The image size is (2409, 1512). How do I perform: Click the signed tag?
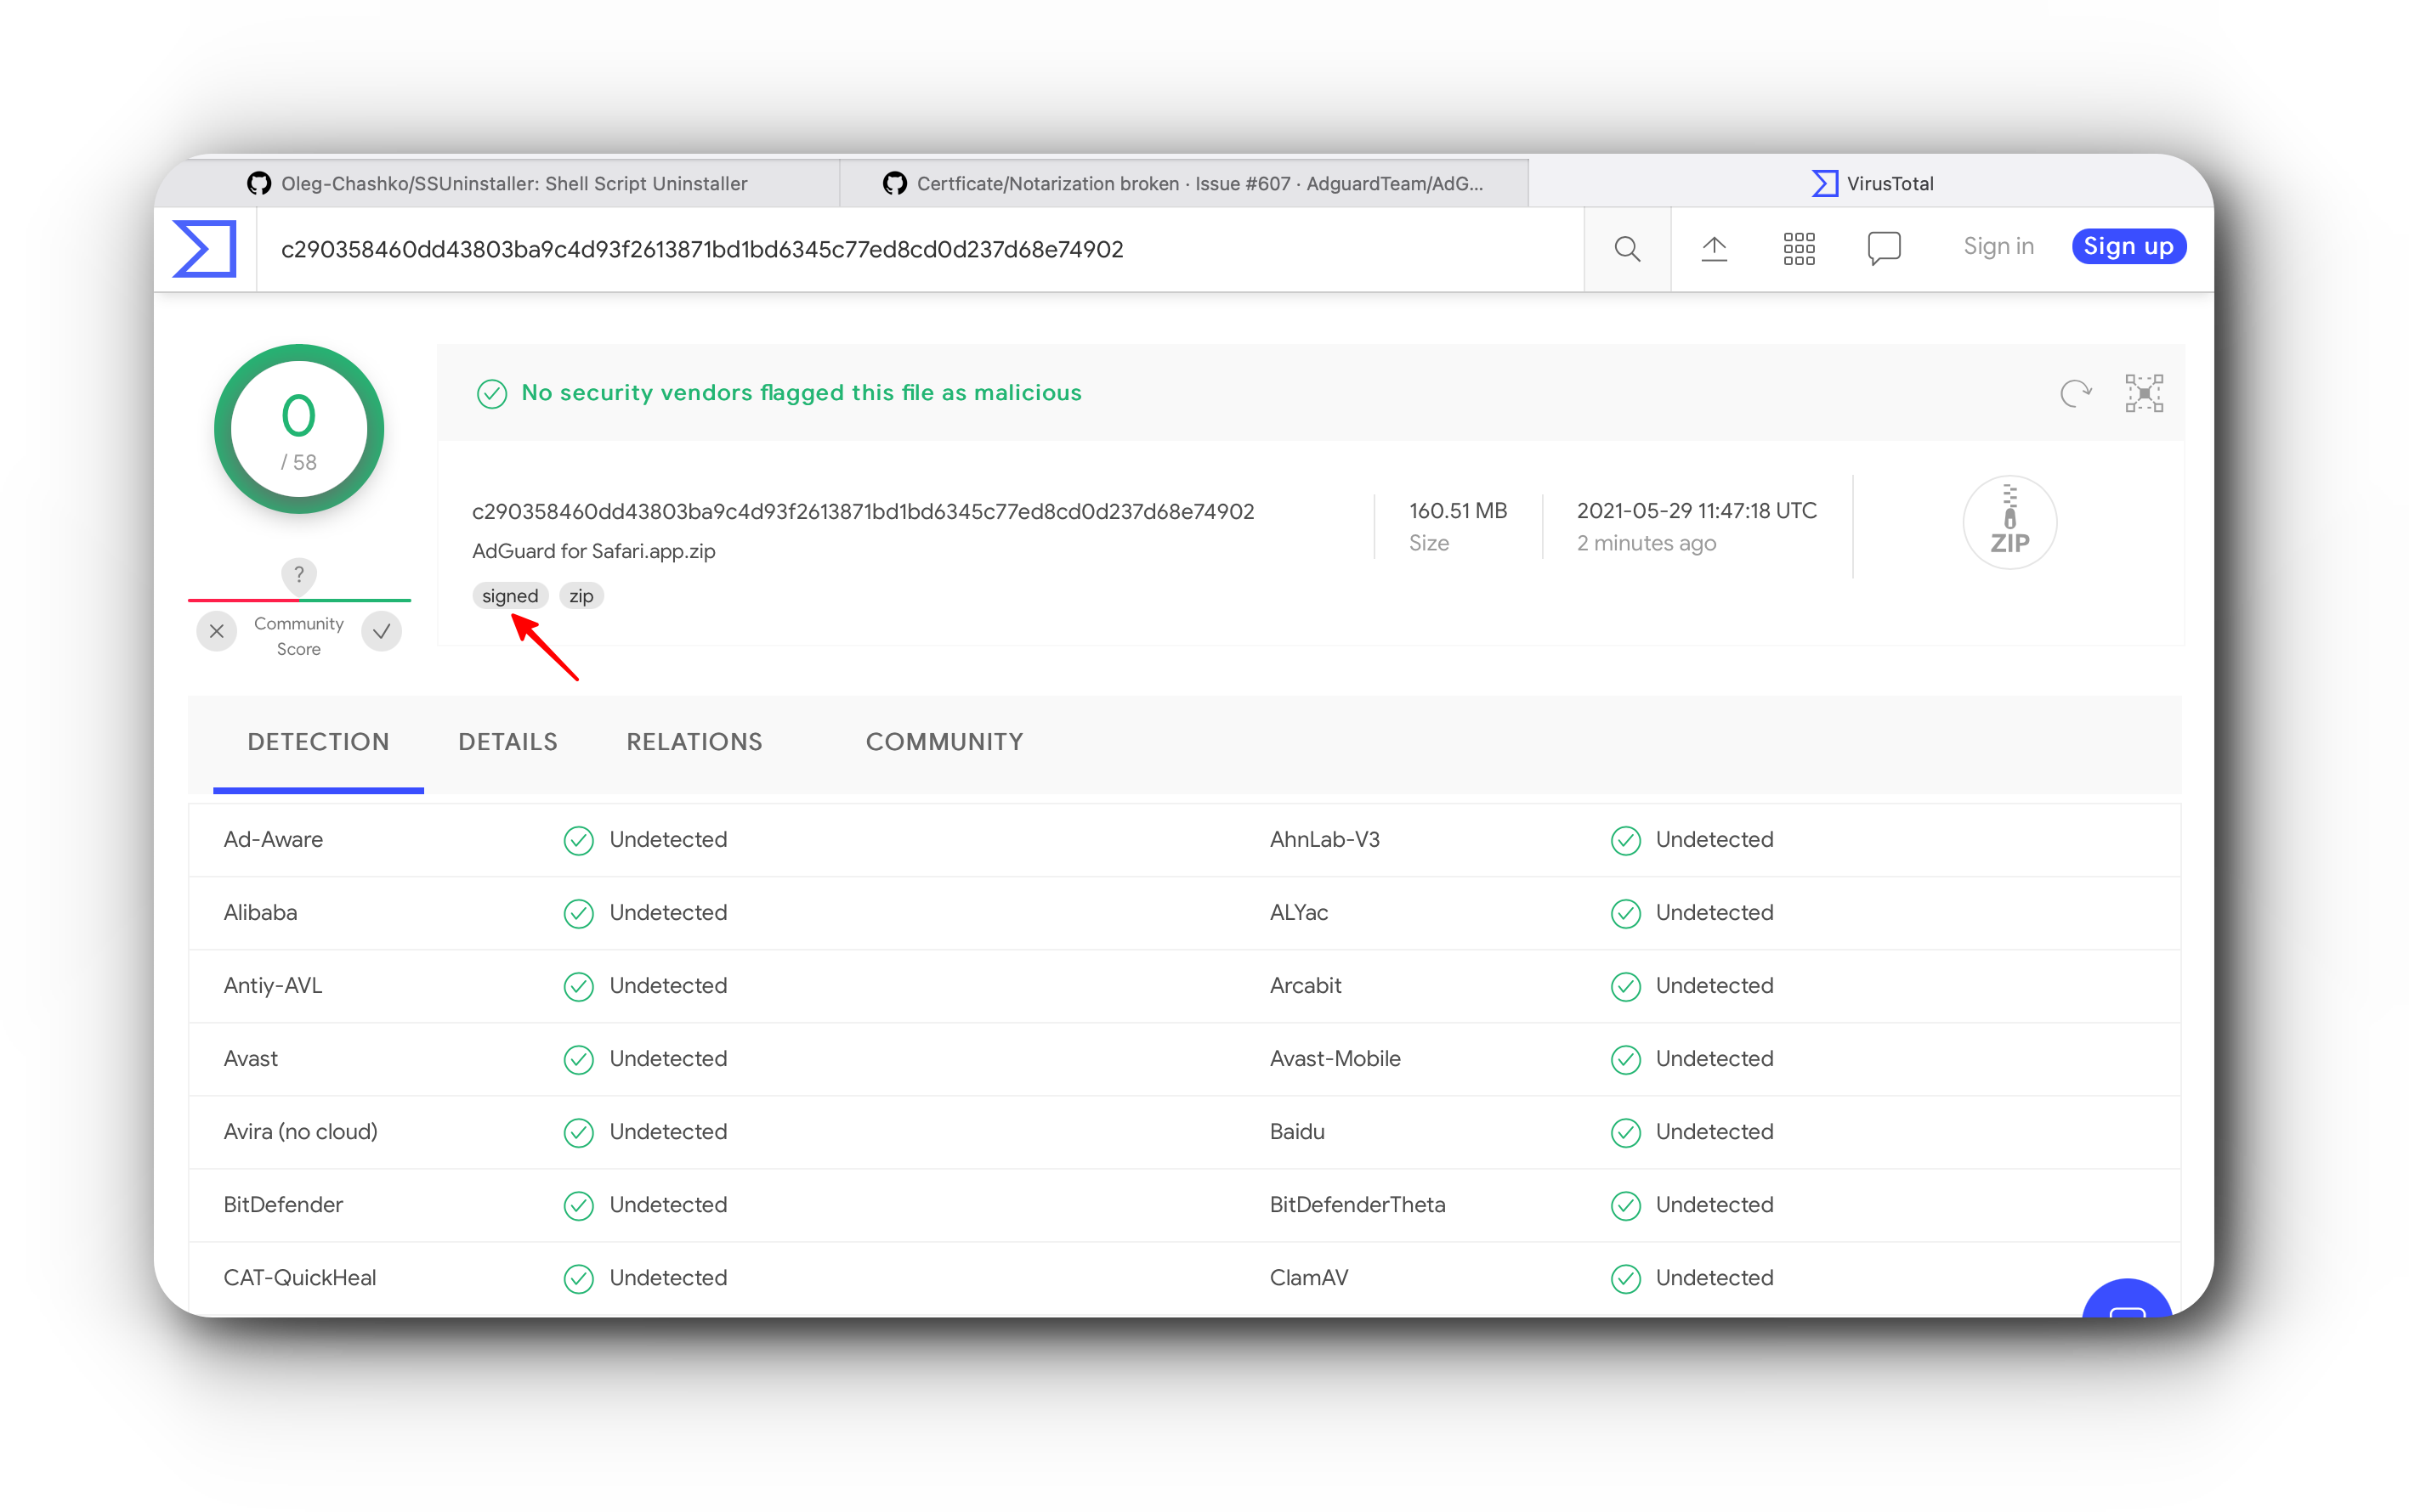click(510, 596)
